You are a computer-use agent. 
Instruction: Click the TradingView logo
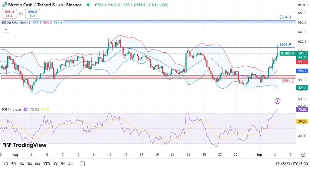tap(25, 145)
